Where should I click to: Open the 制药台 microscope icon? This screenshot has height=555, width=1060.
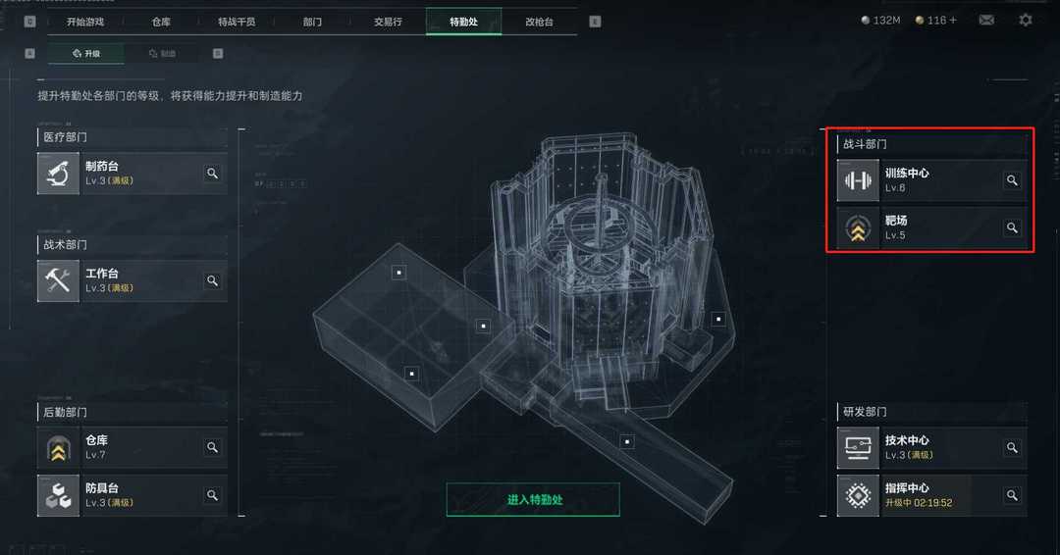[x=58, y=174]
